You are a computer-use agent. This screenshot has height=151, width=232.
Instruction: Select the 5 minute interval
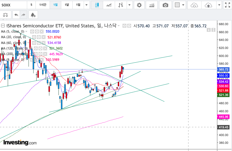31,5
